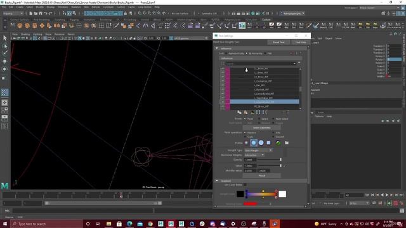Open brush profile file browser folder
The width and height of the screenshot is (406, 228).
287,142
